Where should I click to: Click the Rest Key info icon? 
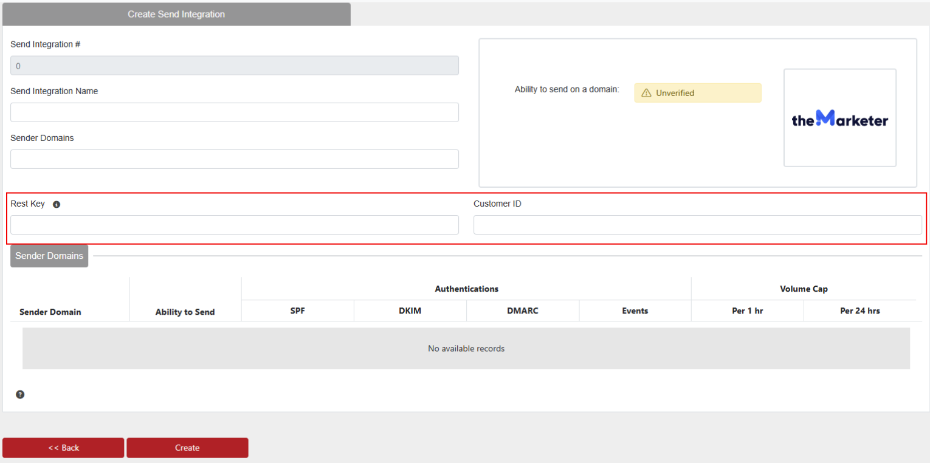[x=57, y=205]
